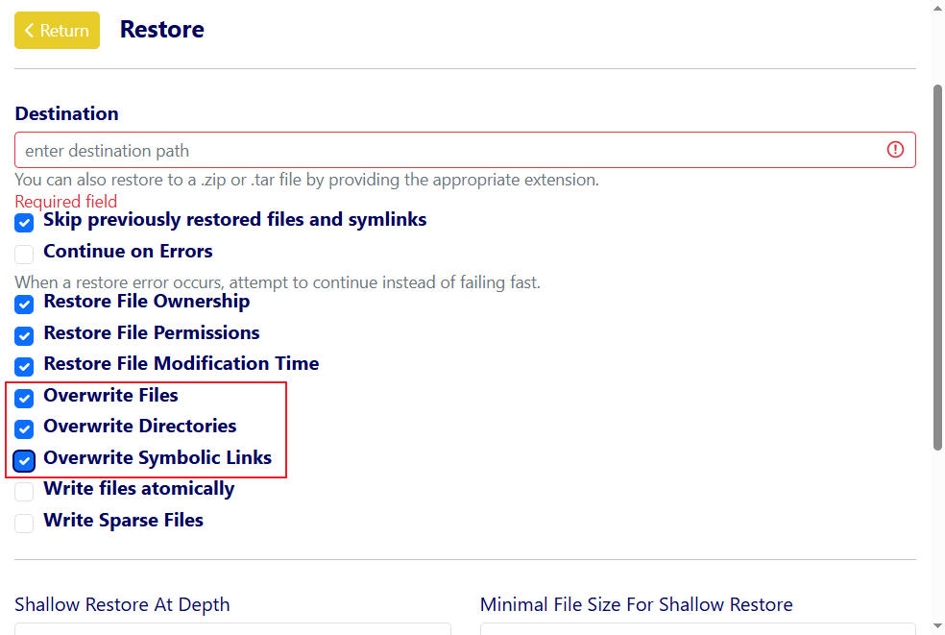The height and width of the screenshot is (635, 945).
Task: Click the yellow Return button
Action: pyautogui.click(x=57, y=31)
